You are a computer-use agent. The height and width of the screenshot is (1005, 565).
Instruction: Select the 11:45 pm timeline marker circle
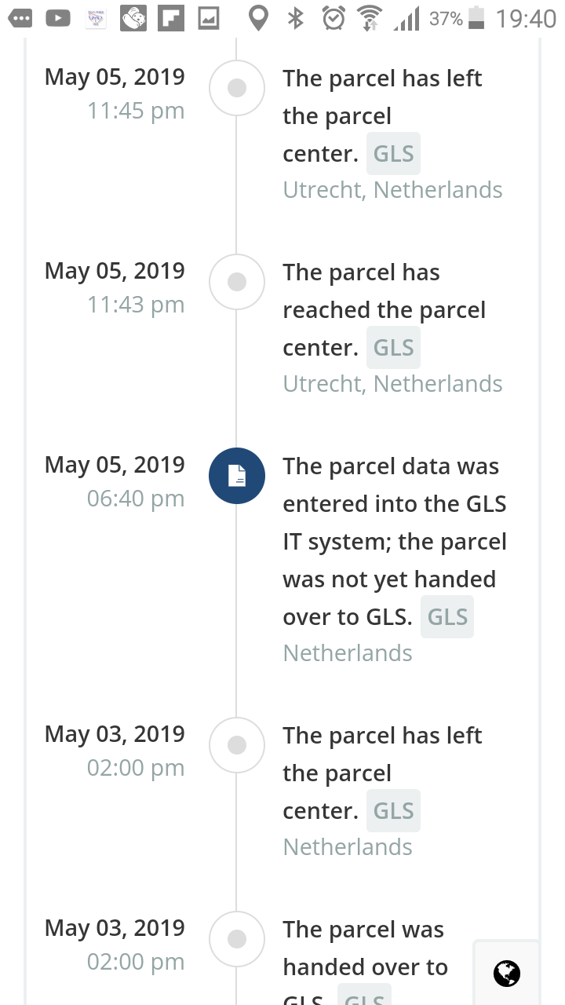237,89
